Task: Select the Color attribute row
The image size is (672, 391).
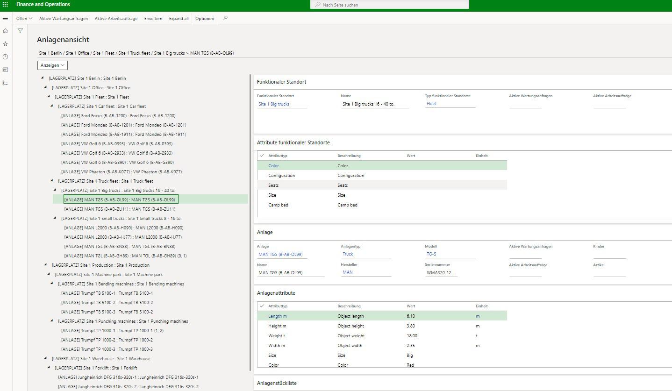Action: [x=273, y=165]
